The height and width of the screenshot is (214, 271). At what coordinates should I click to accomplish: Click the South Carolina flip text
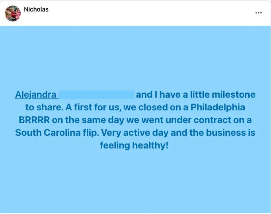click(x=57, y=133)
